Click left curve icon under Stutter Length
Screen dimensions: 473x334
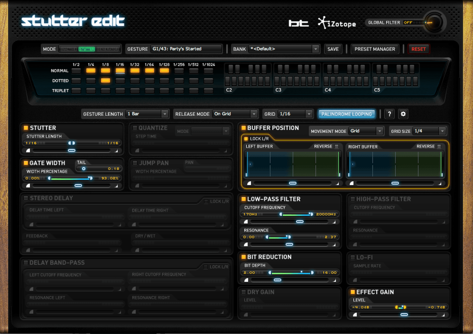(x=28, y=150)
